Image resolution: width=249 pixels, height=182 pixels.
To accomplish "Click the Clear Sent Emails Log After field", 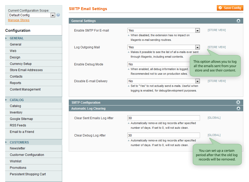I will 164,118.
